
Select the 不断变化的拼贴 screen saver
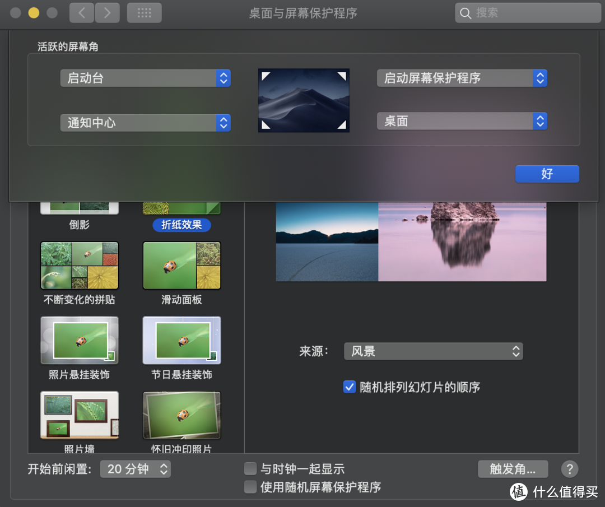pos(79,265)
